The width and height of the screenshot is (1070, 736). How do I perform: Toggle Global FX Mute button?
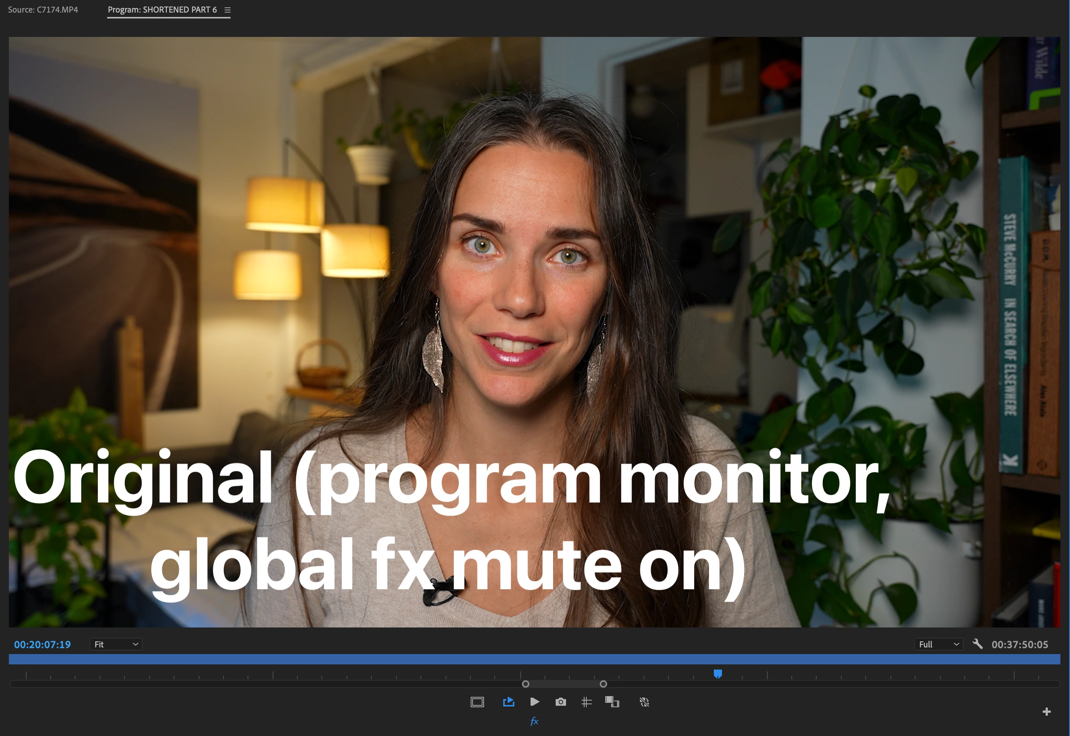tap(535, 721)
